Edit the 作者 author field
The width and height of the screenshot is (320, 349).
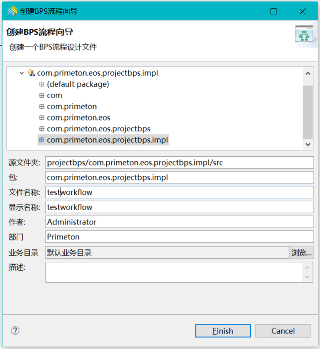(x=179, y=222)
